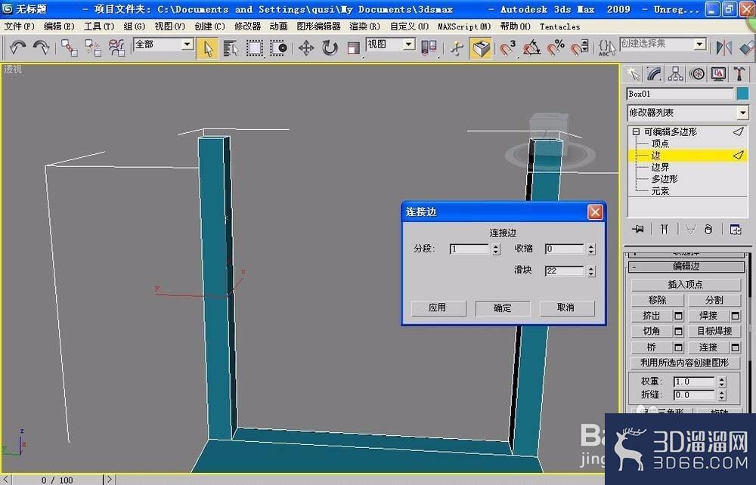Open settings box next to 挤出

pyautogui.click(x=678, y=316)
